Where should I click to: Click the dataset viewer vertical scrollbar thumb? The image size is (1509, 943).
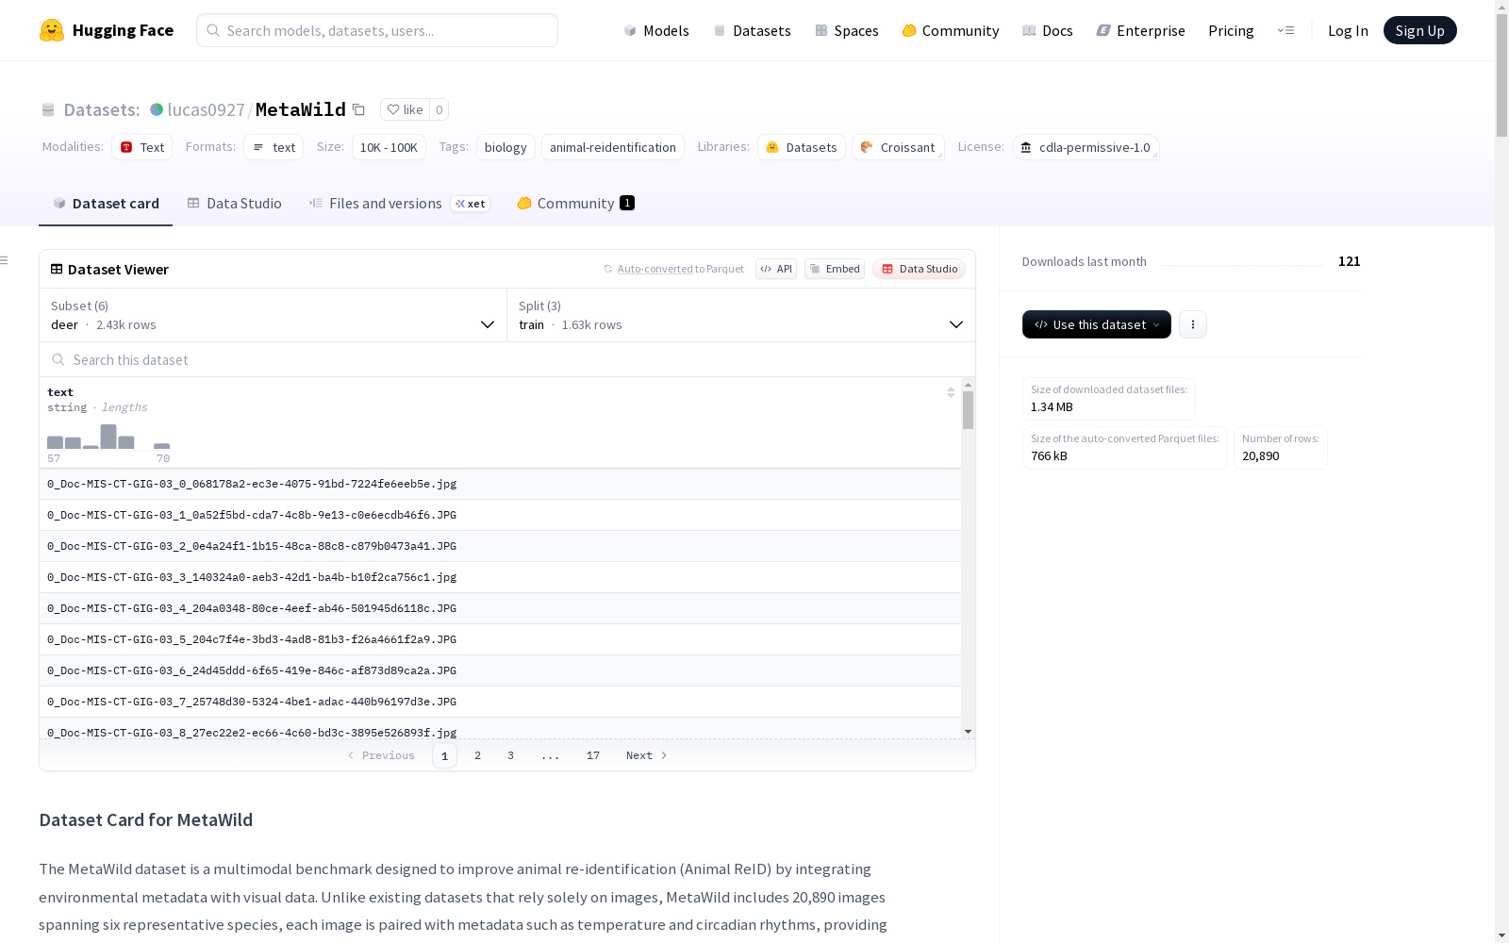tap(968, 410)
